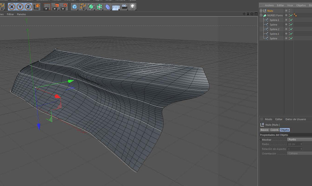Click the viewport pan (move camera) icon
The width and height of the screenshot is (312, 186).
[244, 14]
